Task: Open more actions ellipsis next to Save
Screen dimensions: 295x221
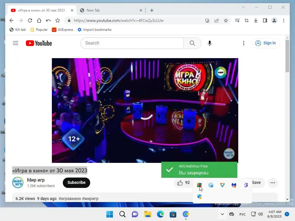Action: pos(273,183)
